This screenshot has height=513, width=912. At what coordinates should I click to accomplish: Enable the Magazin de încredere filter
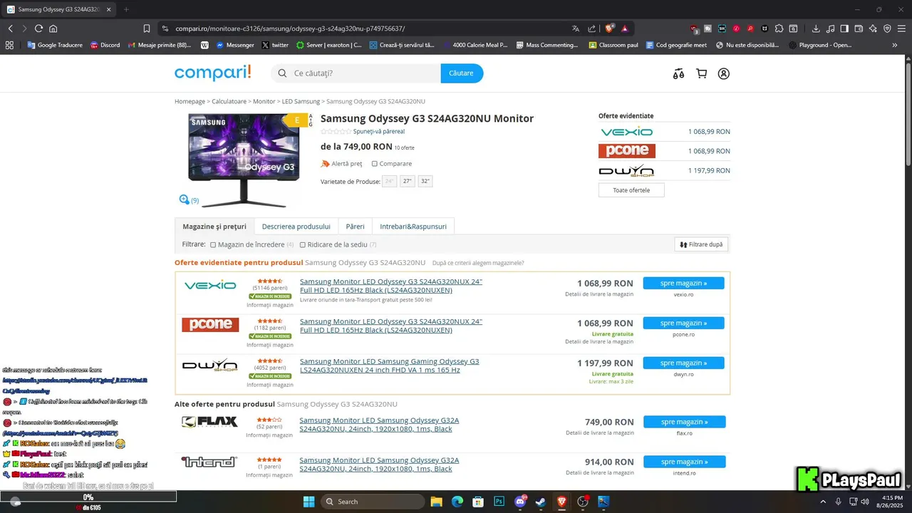tap(213, 245)
